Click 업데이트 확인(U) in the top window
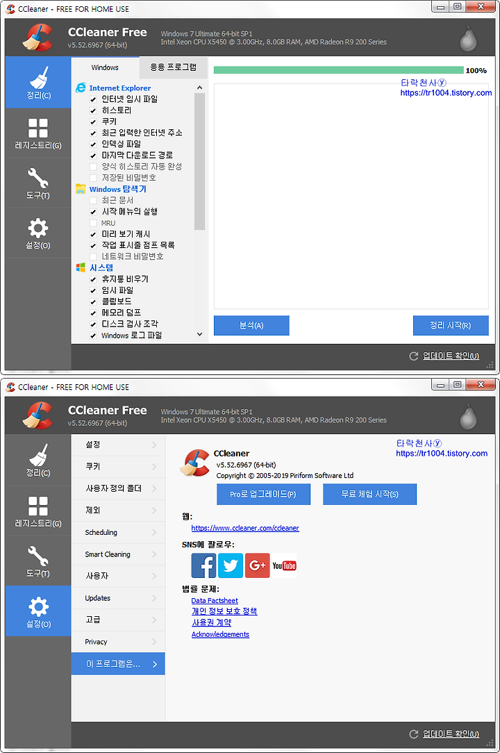The image size is (500, 753). (x=451, y=356)
